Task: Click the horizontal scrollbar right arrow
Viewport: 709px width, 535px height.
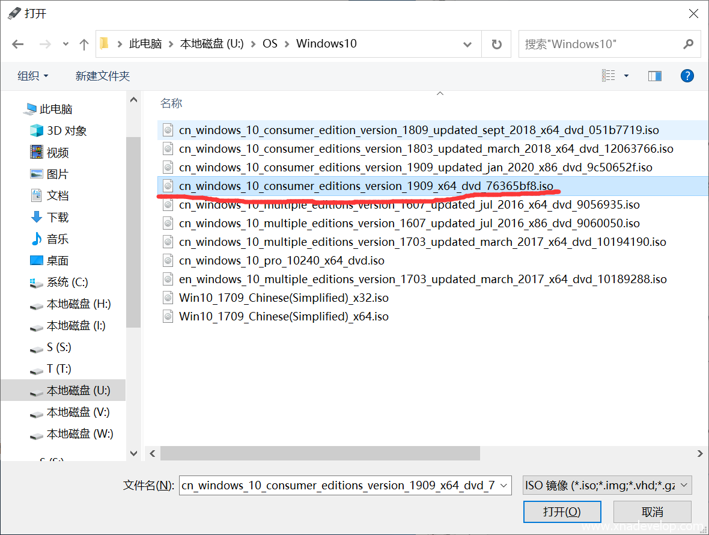Action: 699,453
